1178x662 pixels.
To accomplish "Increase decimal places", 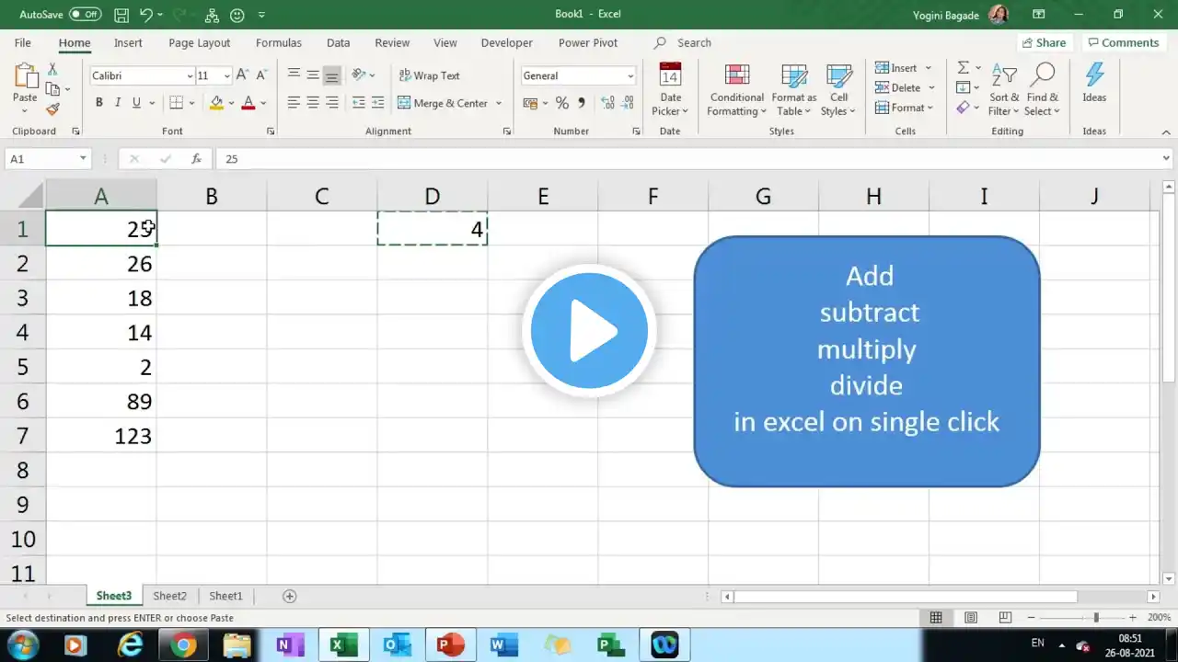I will point(608,103).
